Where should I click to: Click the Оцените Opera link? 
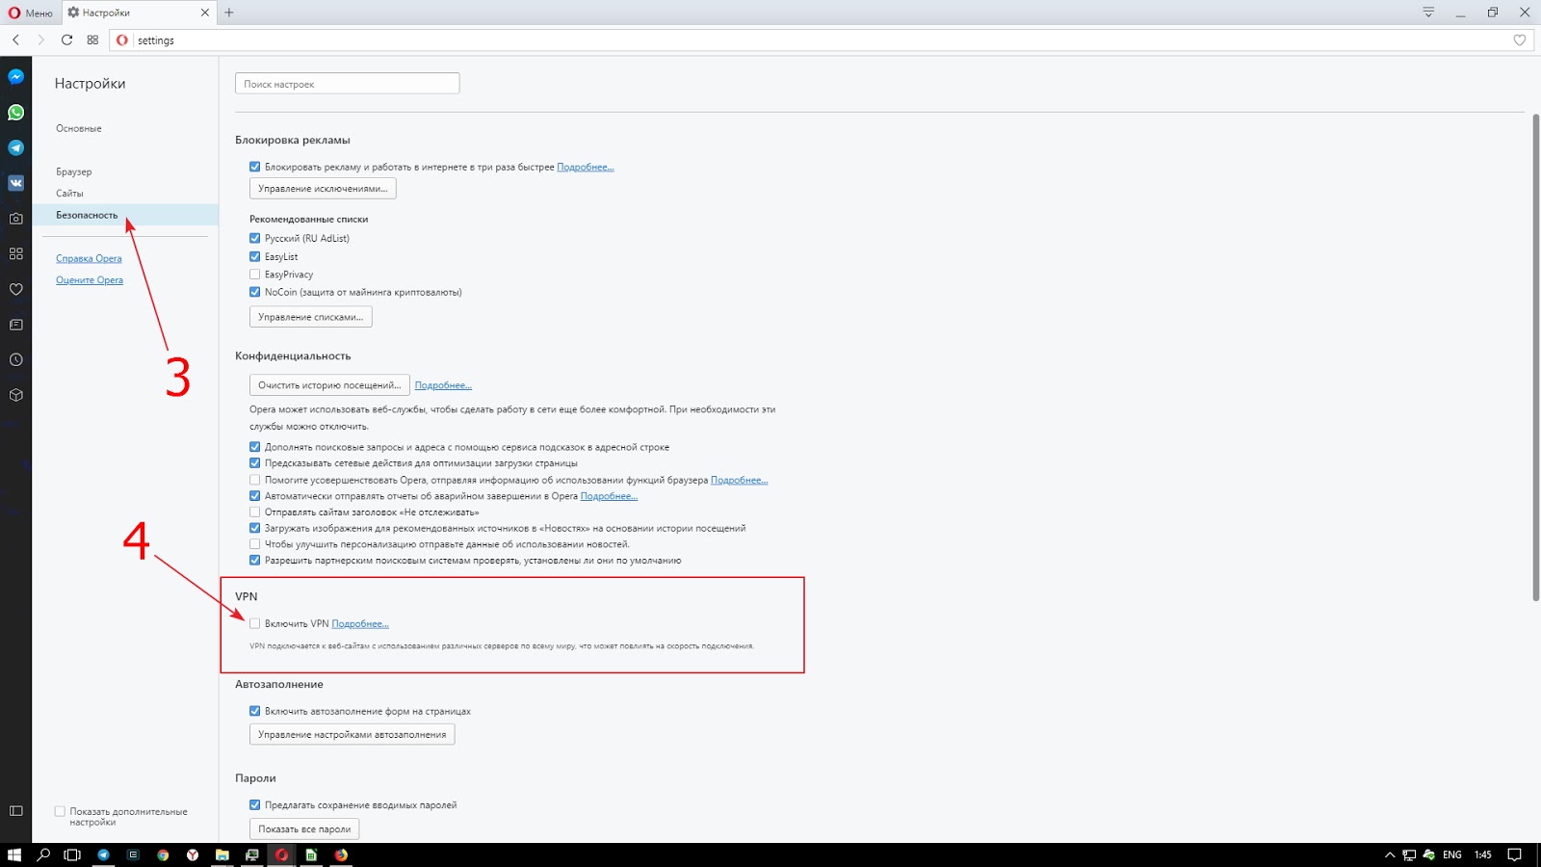90,280
